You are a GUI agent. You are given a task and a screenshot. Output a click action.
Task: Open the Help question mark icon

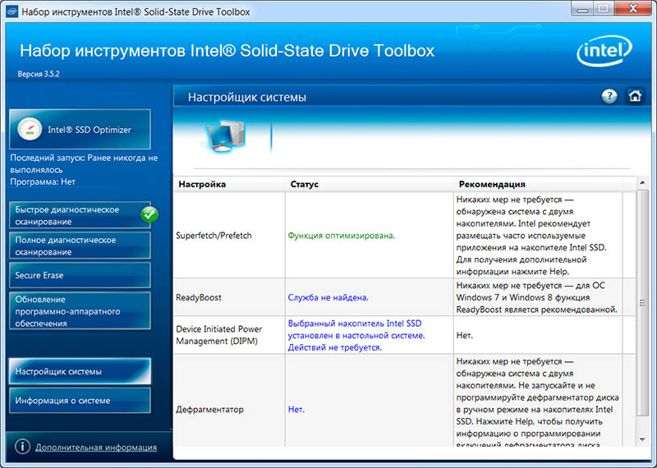tap(609, 96)
